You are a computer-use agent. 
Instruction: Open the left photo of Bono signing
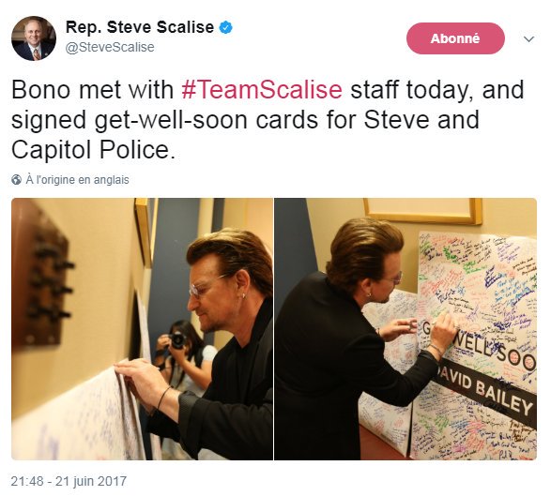142,329
